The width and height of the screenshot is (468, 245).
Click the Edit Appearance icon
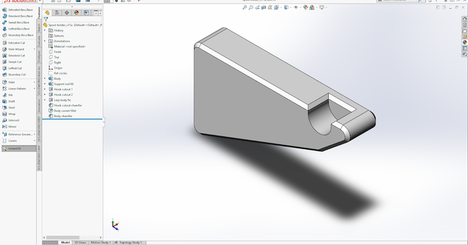(305, 7)
